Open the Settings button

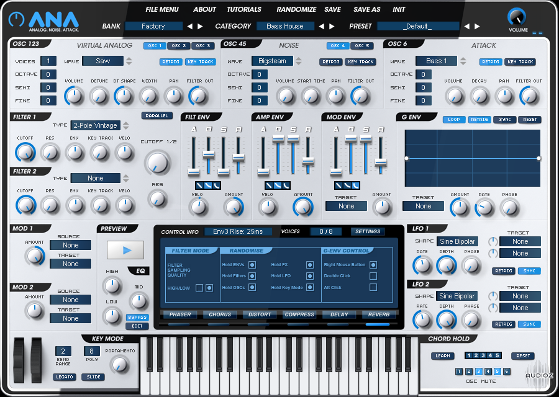pyautogui.click(x=368, y=231)
